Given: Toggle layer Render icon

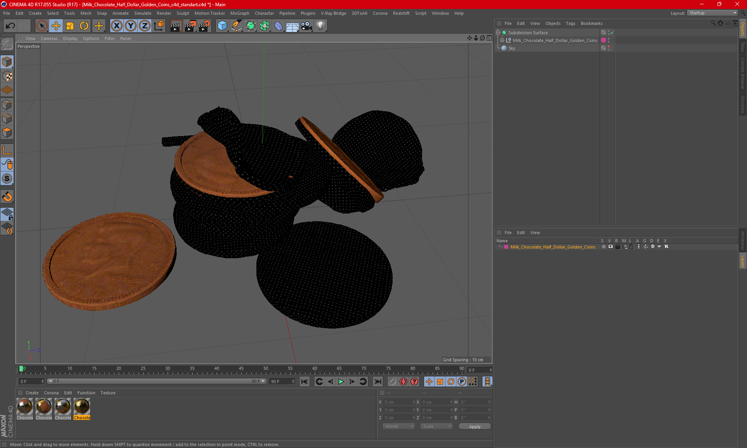Looking at the screenshot, I should coord(617,247).
